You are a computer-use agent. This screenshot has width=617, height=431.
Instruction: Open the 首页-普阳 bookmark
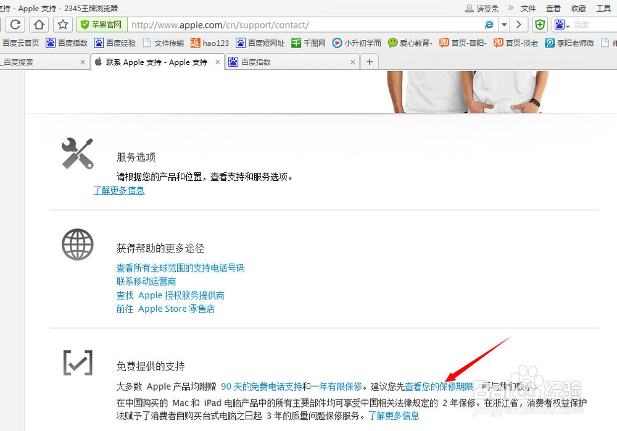click(x=463, y=43)
